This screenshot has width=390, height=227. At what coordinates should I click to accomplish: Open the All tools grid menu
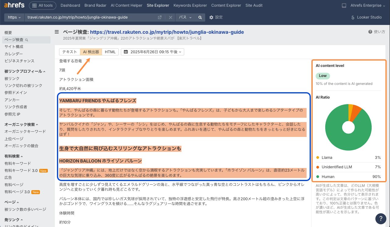tap(42, 5)
